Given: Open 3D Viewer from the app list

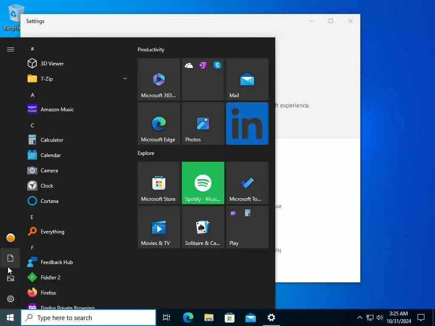Looking at the screenshot, I should 77,64.
